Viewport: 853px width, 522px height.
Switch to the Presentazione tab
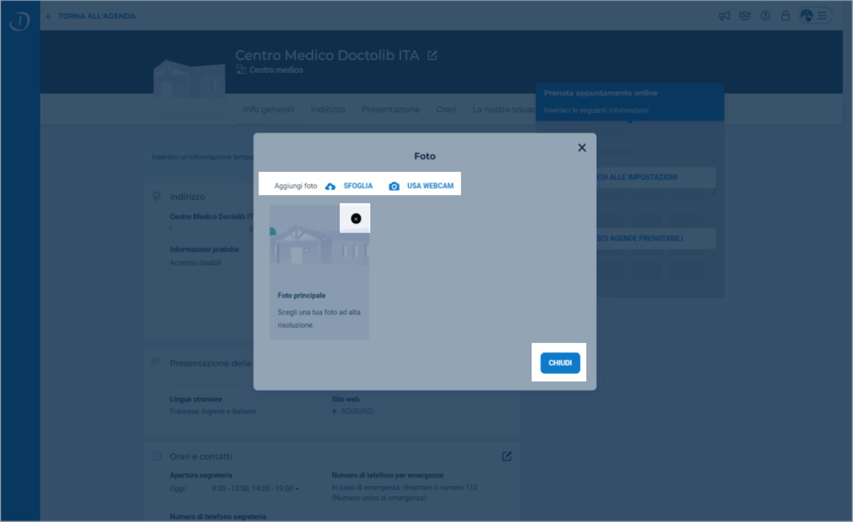tap(391, 110)
